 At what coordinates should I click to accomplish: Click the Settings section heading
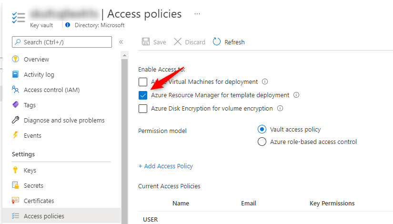tap(23, 154)
